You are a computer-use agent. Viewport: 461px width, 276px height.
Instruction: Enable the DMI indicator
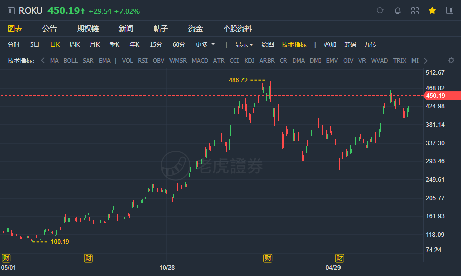(x=316, y=61)
